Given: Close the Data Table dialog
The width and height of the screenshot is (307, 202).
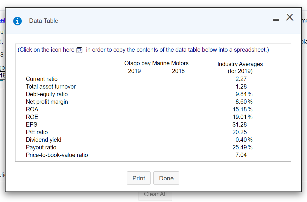Looking at the screenshot, I should 289,18.
